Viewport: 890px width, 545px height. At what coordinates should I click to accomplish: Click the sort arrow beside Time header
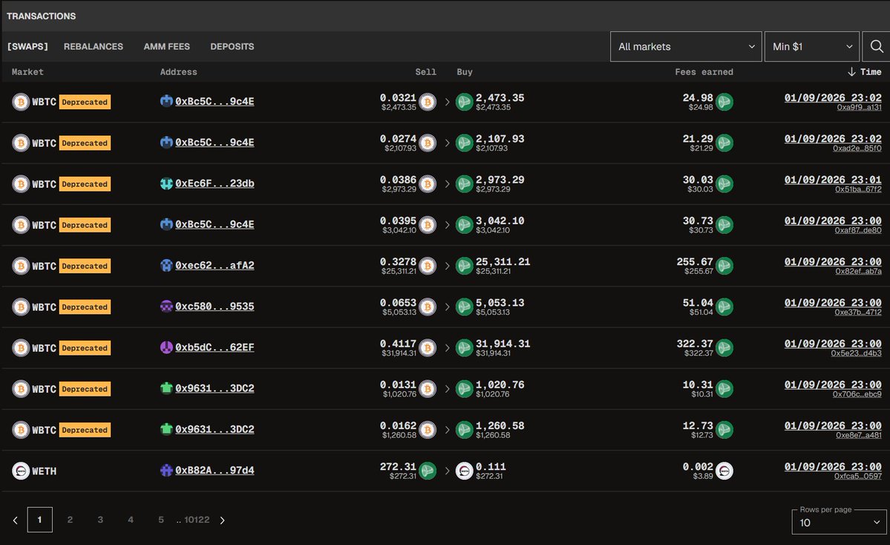[x=851, y=71]
